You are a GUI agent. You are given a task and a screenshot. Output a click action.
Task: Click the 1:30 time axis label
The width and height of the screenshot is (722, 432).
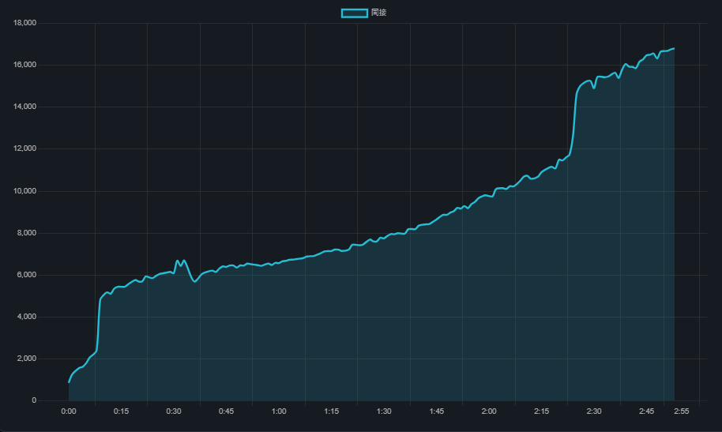tap(384, 411)
